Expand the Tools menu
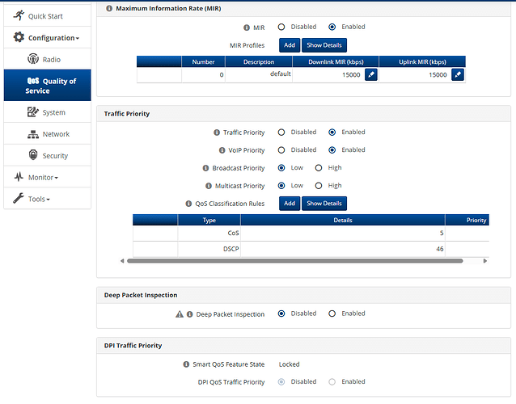 [48, 199]
